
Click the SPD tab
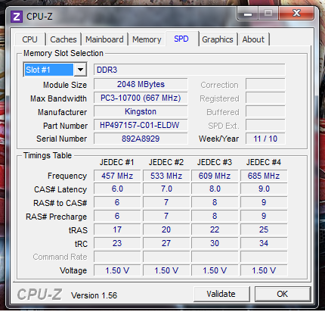click(181, 39)
